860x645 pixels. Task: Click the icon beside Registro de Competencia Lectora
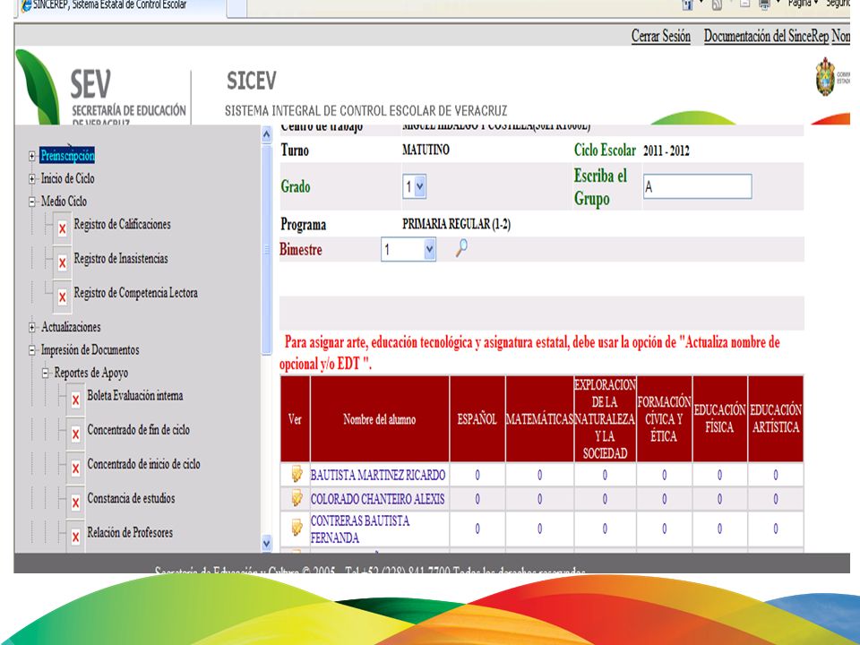(62, 296)
